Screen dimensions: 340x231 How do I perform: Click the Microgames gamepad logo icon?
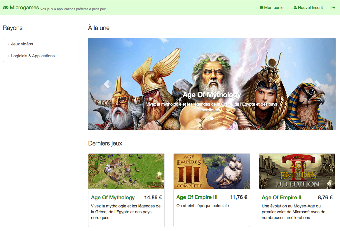tap(6, 8)
